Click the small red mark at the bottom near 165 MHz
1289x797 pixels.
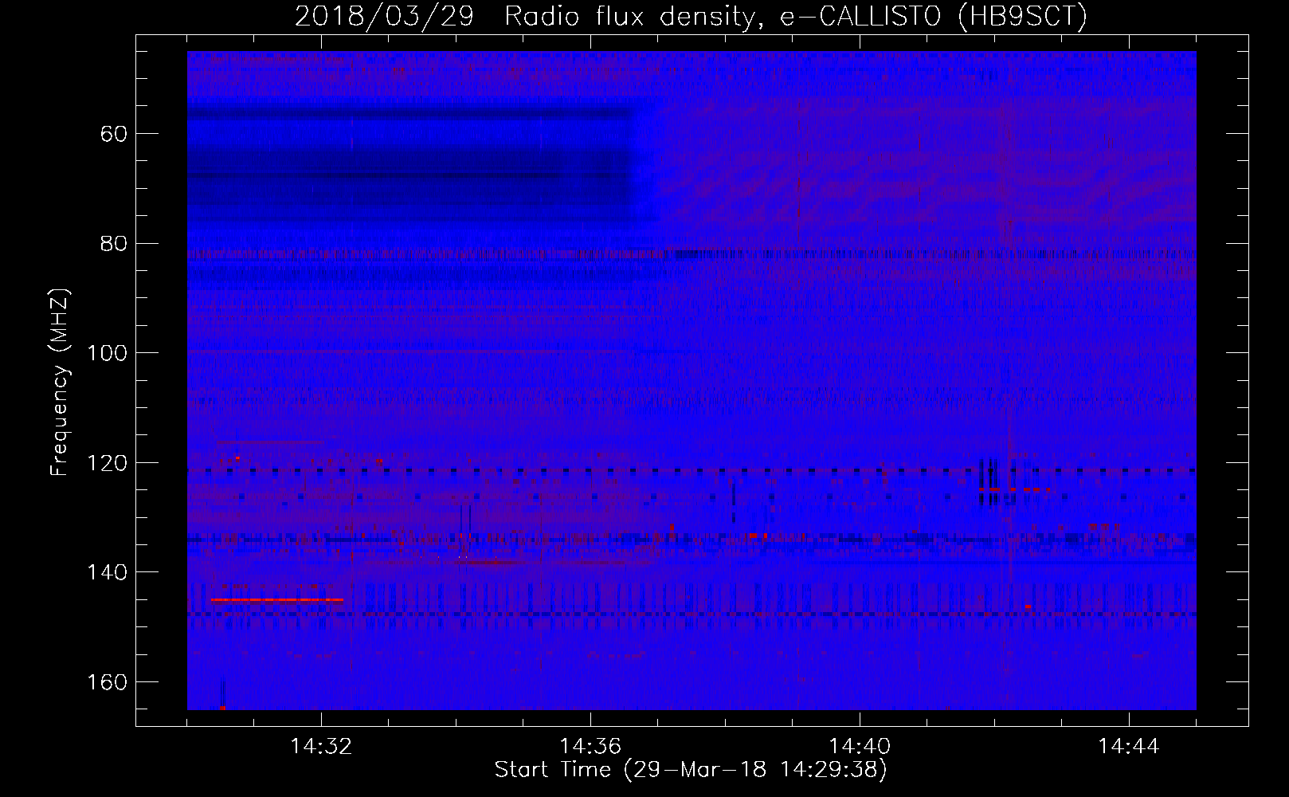(222, 707)
